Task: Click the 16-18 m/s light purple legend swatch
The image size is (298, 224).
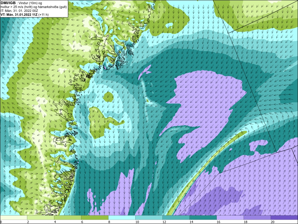Action: click(x=230, y=217)
